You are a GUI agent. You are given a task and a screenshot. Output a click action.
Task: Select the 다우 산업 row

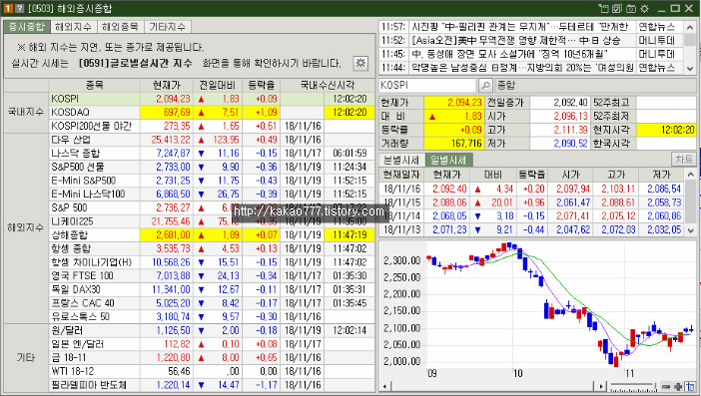212,140
